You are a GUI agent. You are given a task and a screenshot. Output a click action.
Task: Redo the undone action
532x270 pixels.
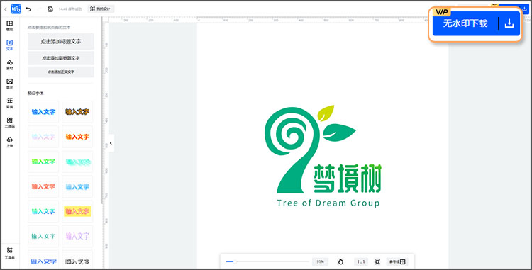click(x=39, y=9)
